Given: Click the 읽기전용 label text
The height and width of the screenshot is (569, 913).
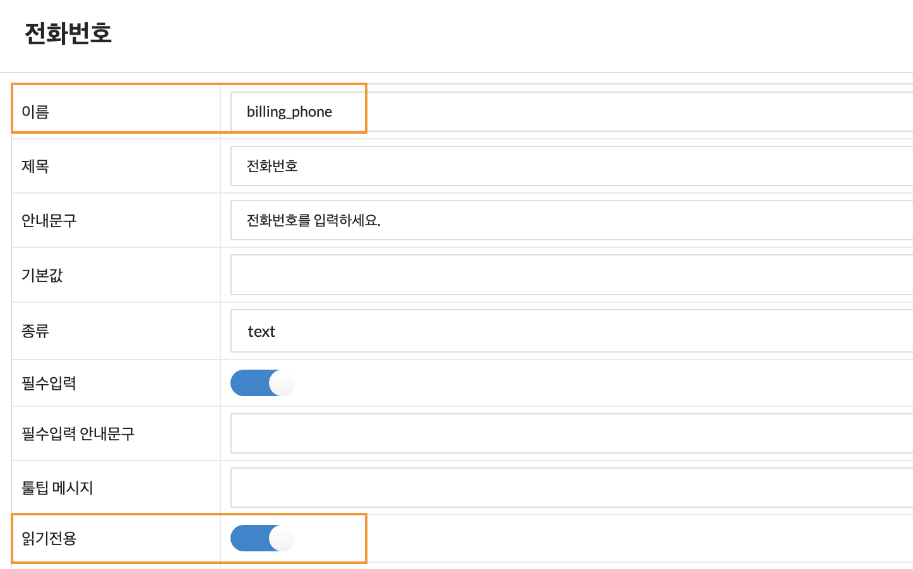Looking at the screenshot, I should pyautogui.click(x=49, y=538).
